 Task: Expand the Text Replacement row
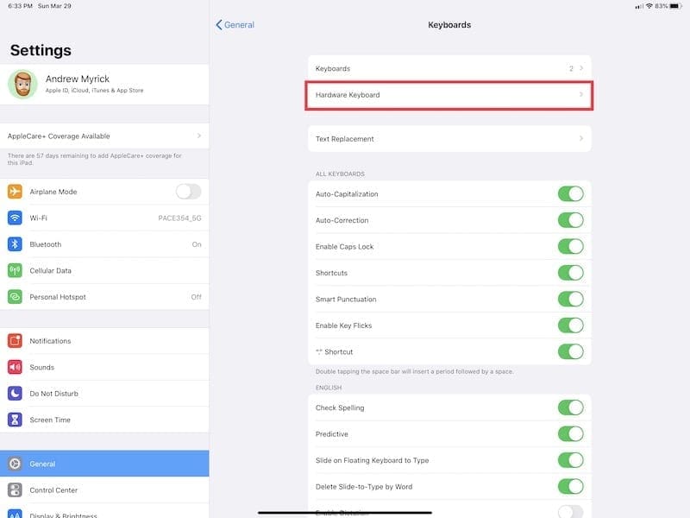(x=449, y=139)
